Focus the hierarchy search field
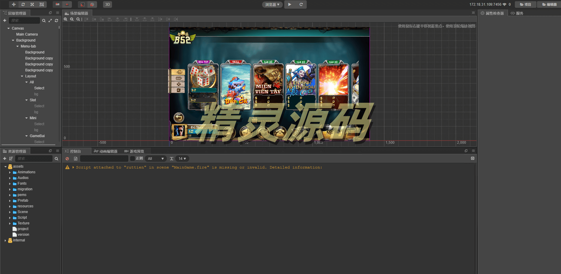Viewport: 561px width, 274px height. pyautogui.click(x=24, y=20)
